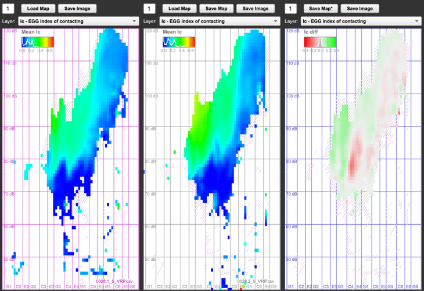Open the right panel Layer dropdown
424x291 pixels.
point(361,21)
